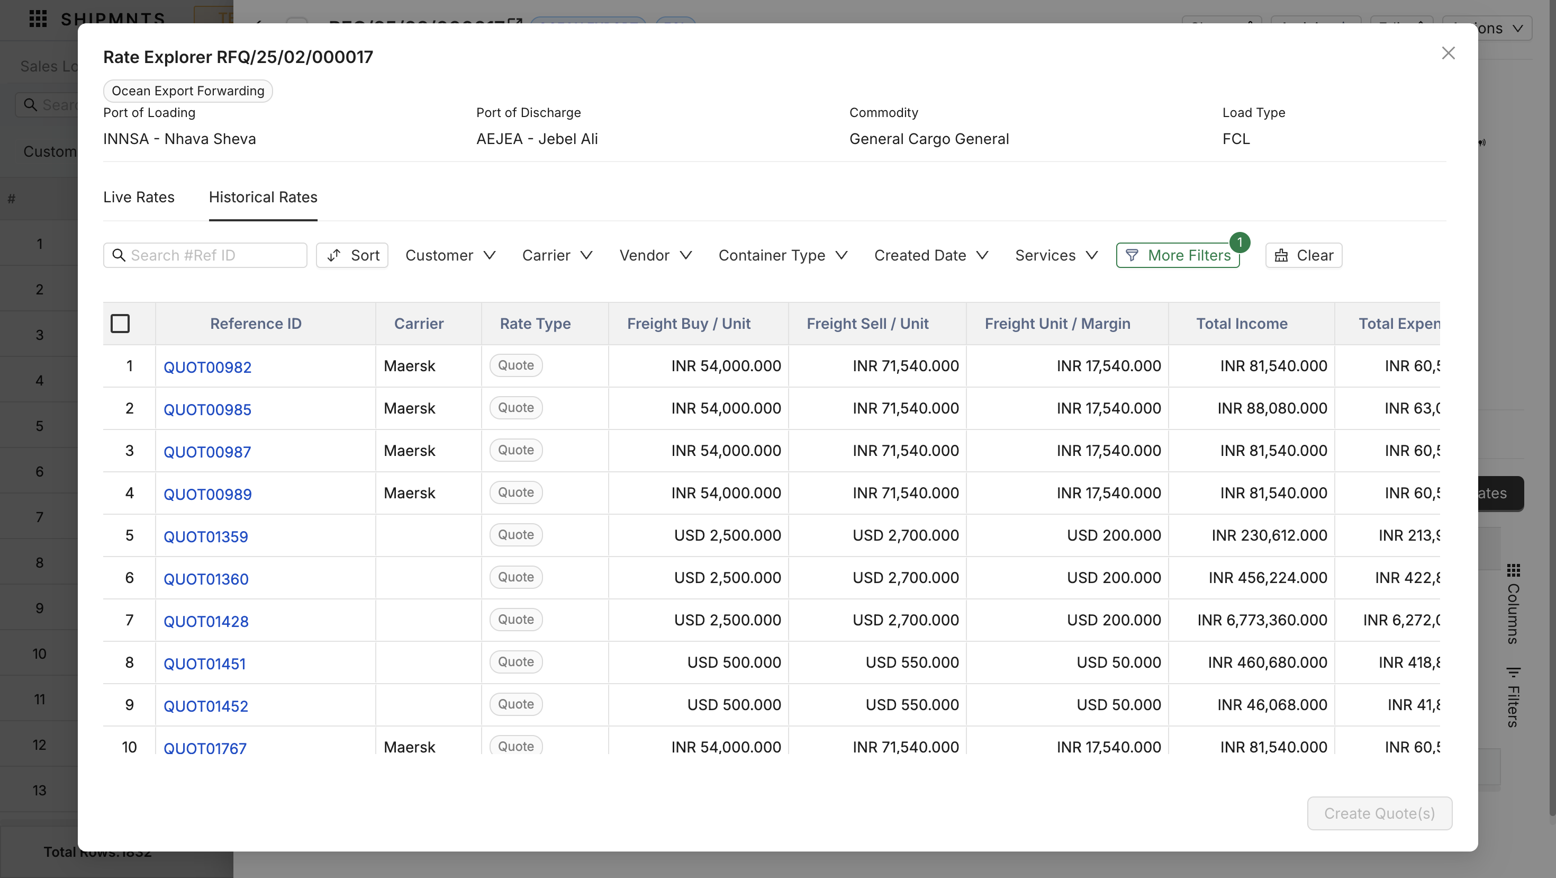Click the Columns panel grid icon

(1513, 570)
